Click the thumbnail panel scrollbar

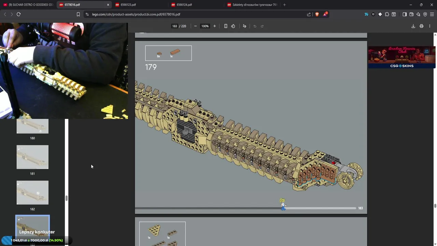[x=67, y=198]
